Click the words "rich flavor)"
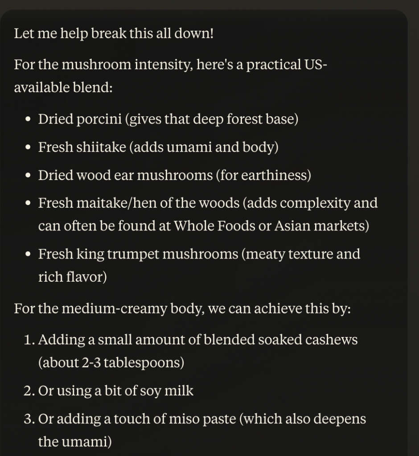Viewport: 419px width, 456px height. click(72, 277)
